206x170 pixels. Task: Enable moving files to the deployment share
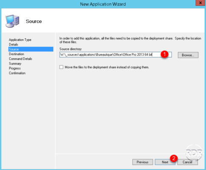tap(61, 67)
